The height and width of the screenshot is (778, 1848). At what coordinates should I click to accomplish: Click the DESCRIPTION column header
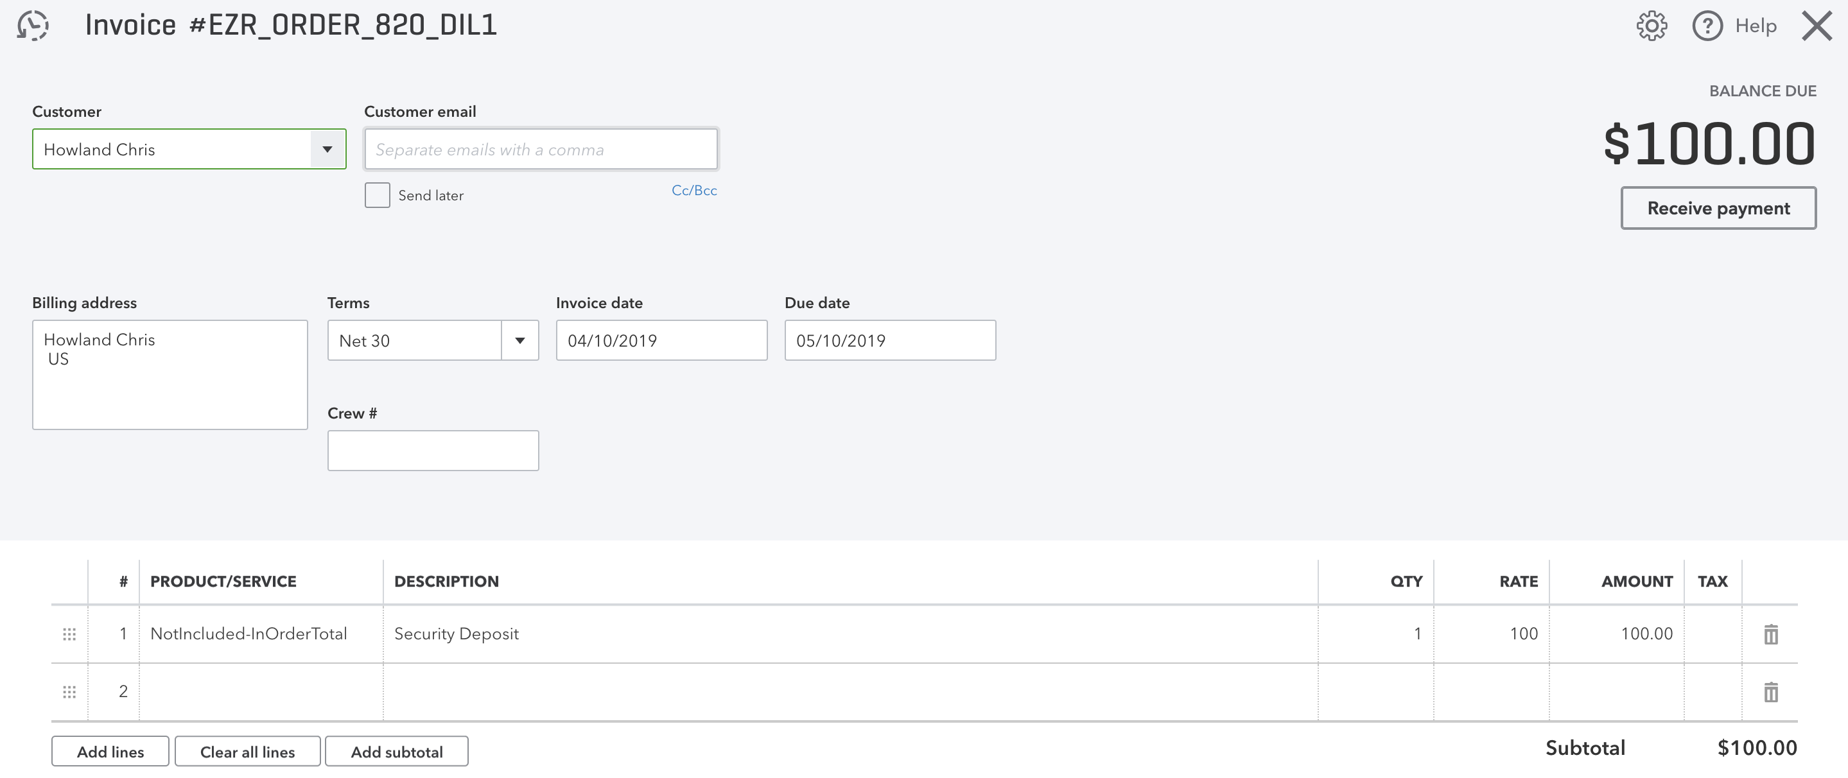point(446,582)
